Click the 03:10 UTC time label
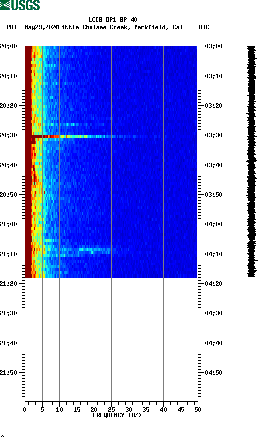Viewport: 273px width, 441px height. pos(214,76)
